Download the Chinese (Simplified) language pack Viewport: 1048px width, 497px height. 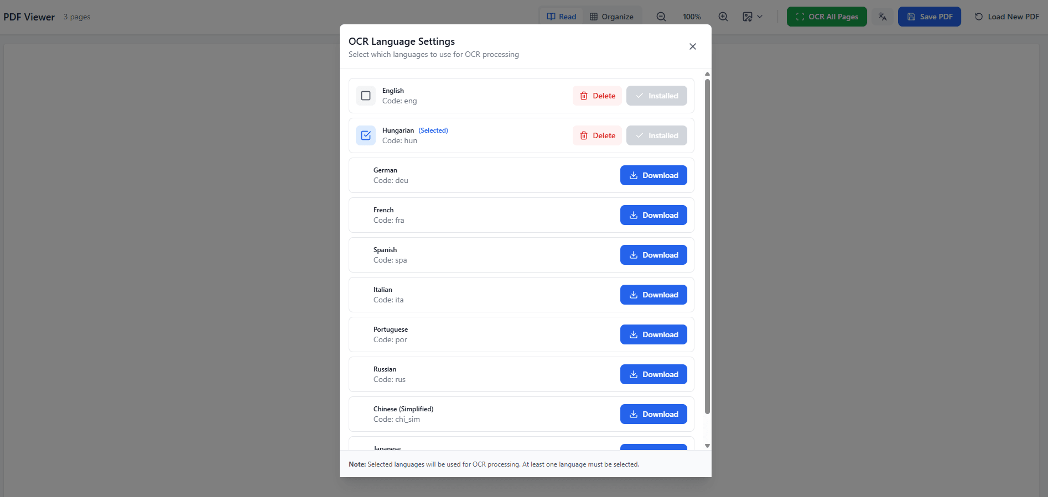653,414
